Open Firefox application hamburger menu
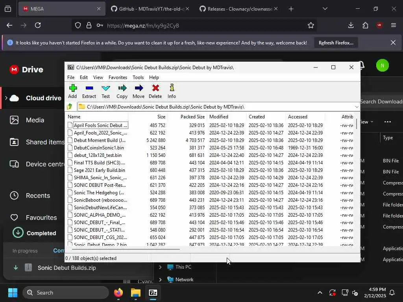 pos(393,25)
